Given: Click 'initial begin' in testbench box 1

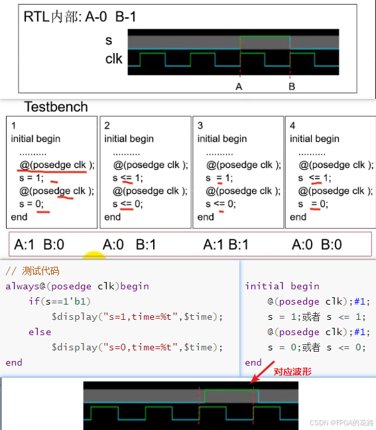Looking at the screenshot, I should point(36,139).
